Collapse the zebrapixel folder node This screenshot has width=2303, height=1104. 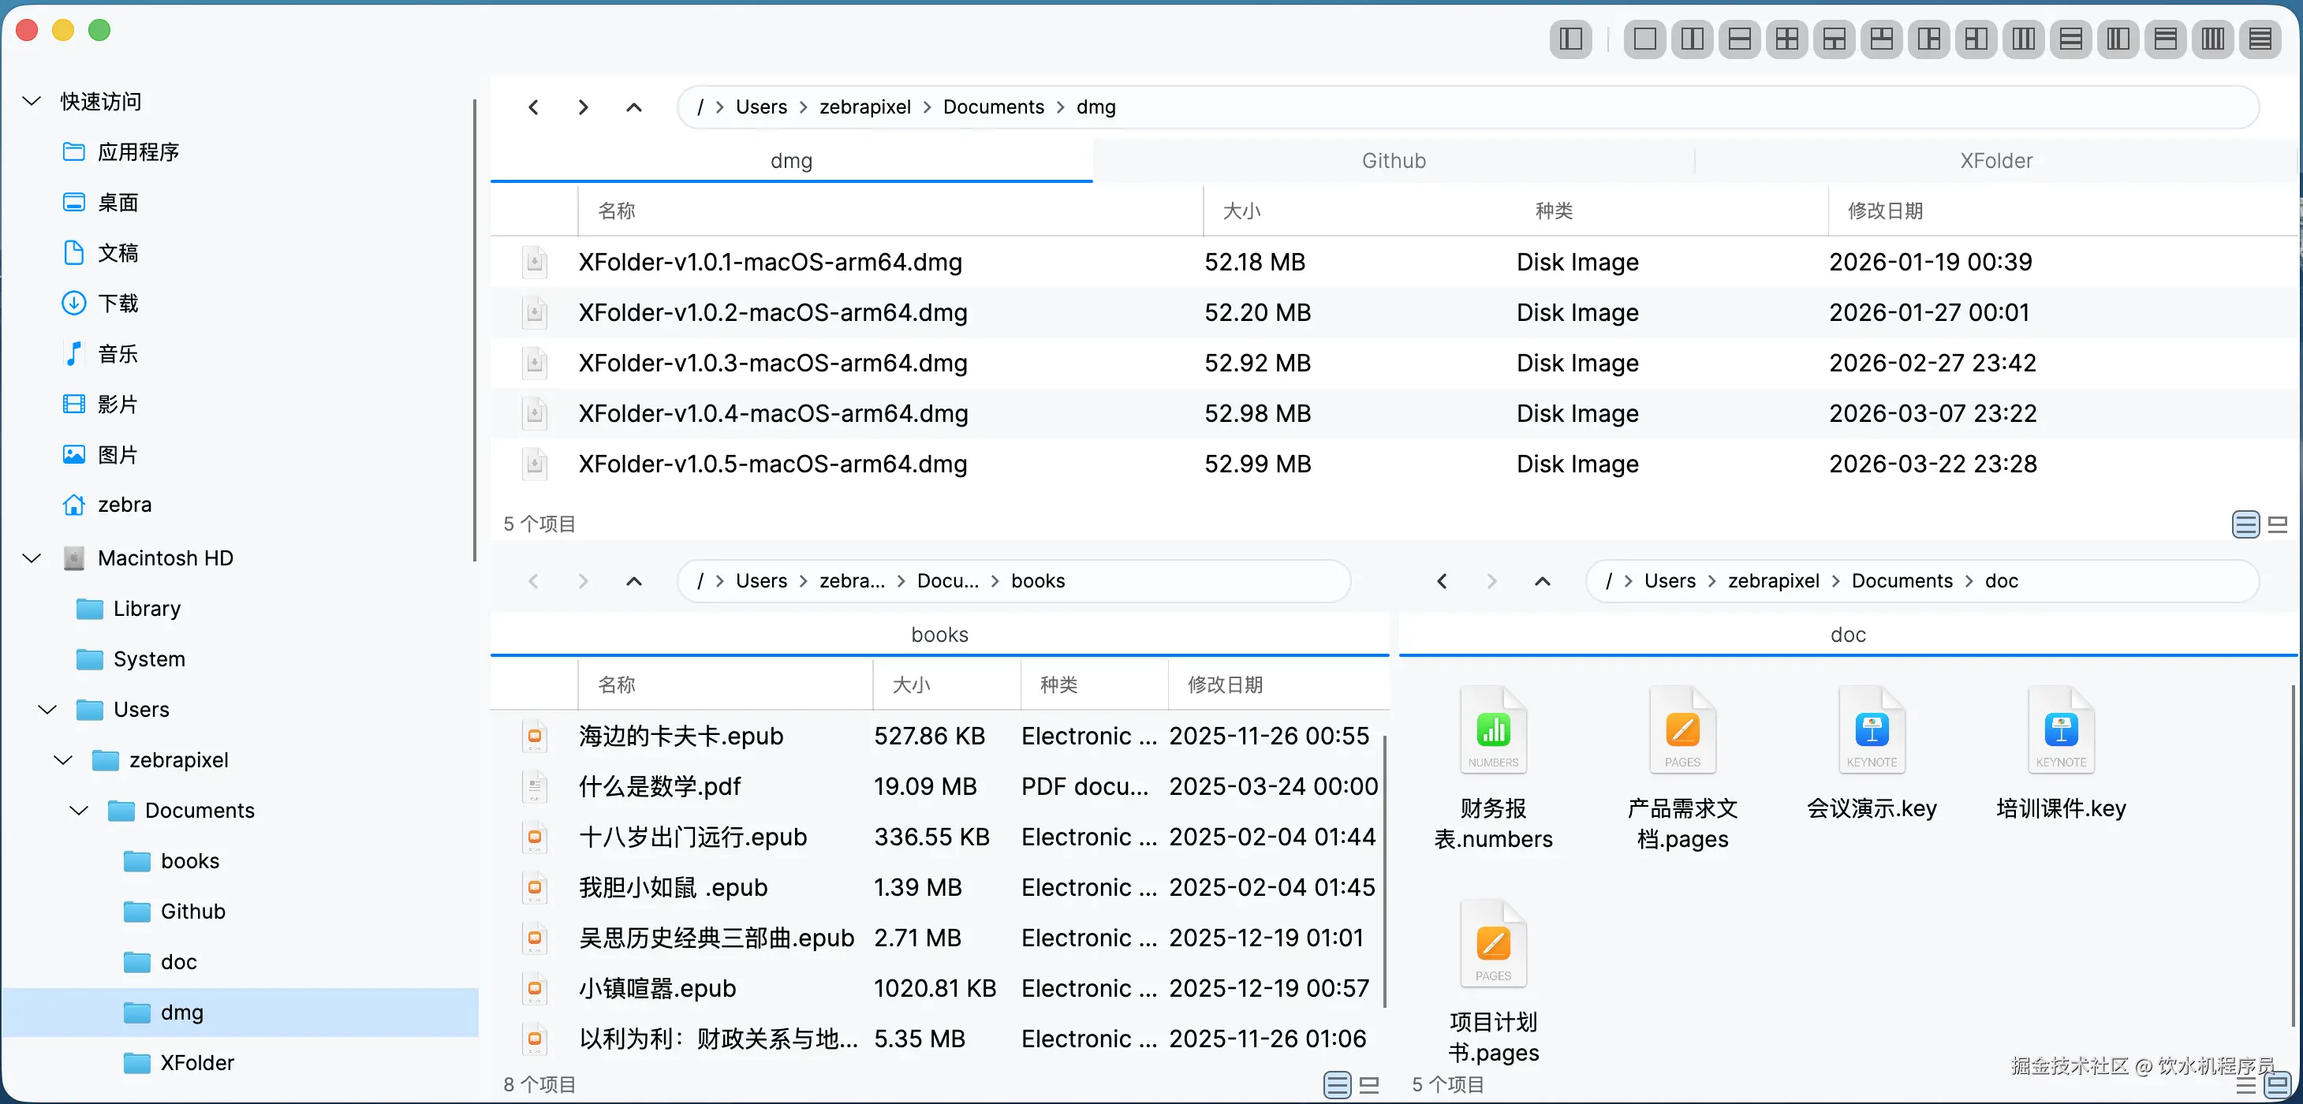point(63,760)
